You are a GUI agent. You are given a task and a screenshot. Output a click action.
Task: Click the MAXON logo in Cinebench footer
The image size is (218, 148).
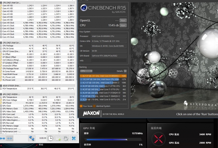pos(91,114)
